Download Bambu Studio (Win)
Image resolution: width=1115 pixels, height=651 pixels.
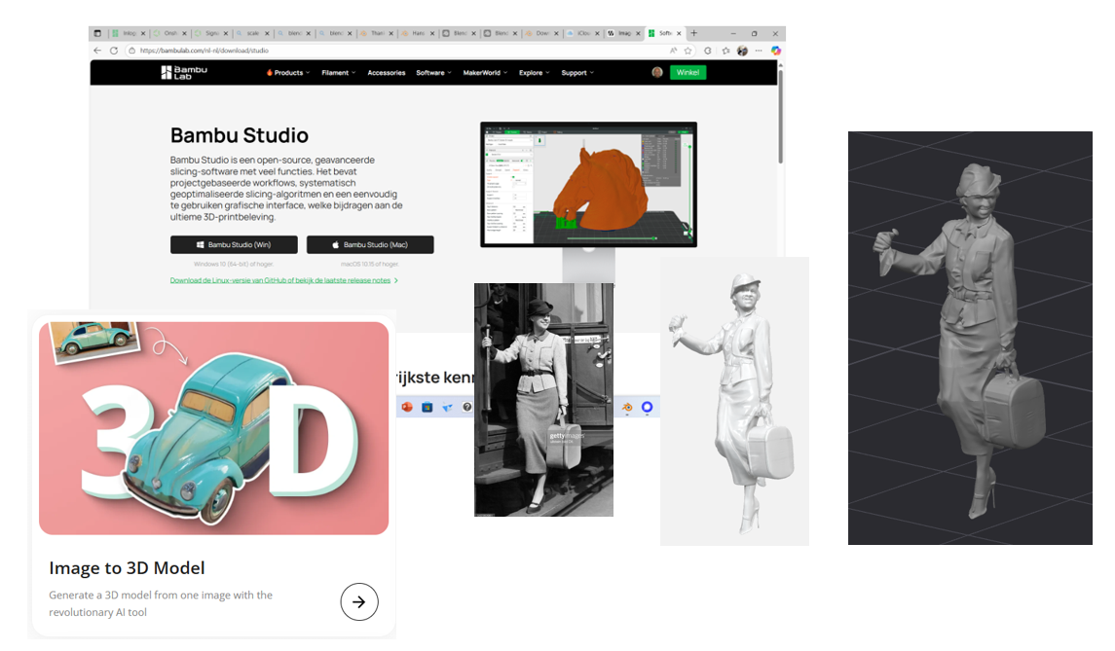click(x=234, y=245)
